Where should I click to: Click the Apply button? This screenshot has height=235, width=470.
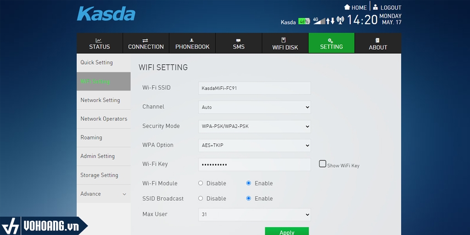[287, 231]
